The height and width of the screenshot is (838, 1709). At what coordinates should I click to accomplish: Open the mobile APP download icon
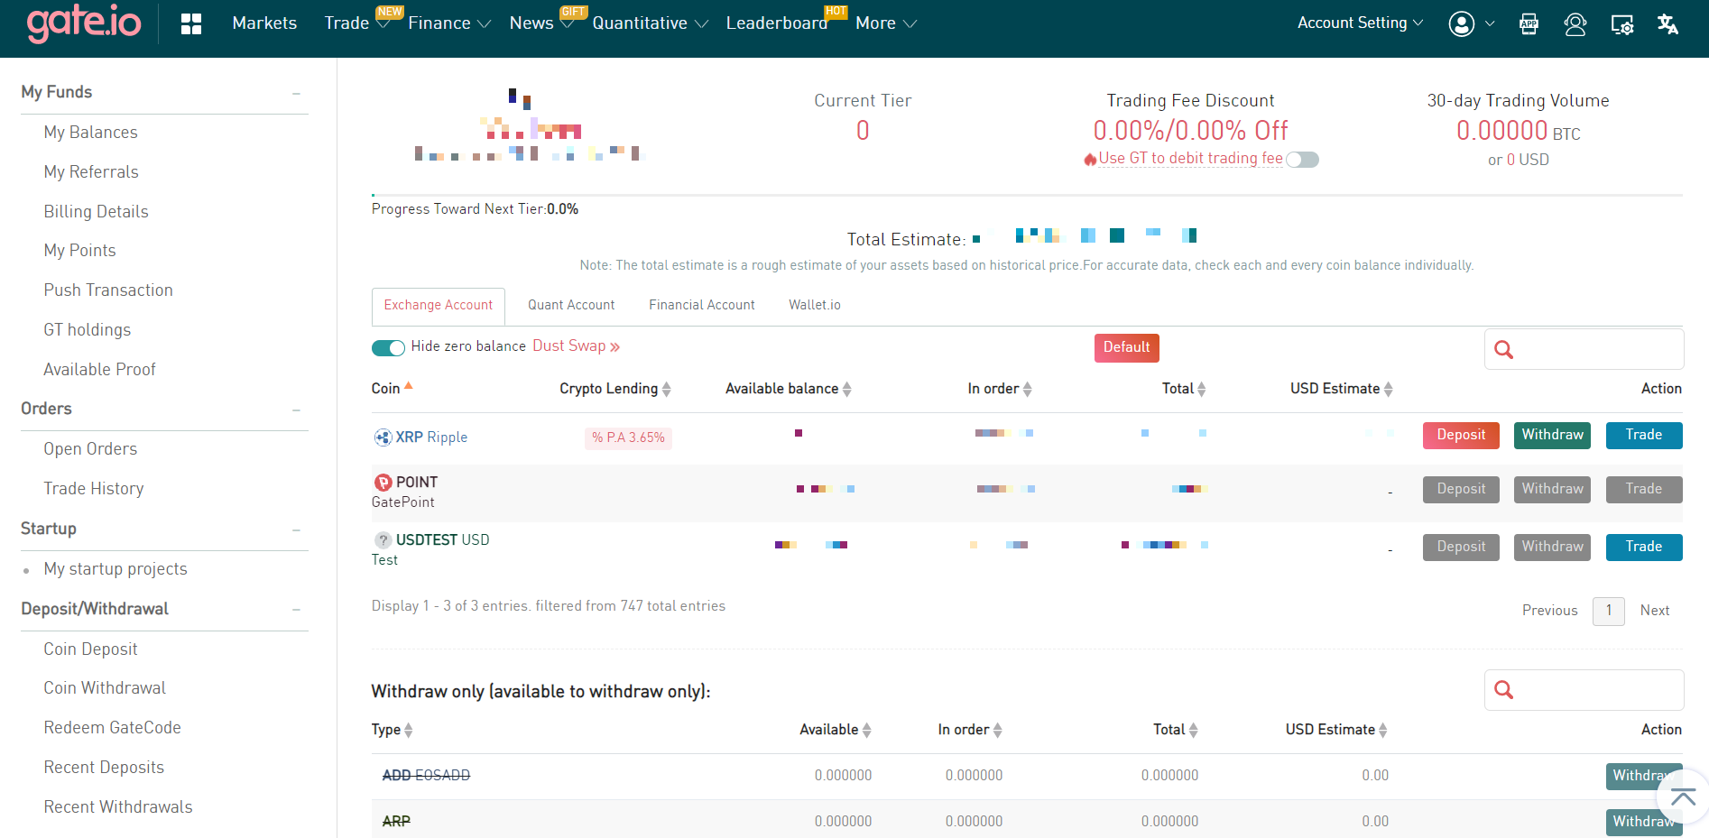(1529, 24)
